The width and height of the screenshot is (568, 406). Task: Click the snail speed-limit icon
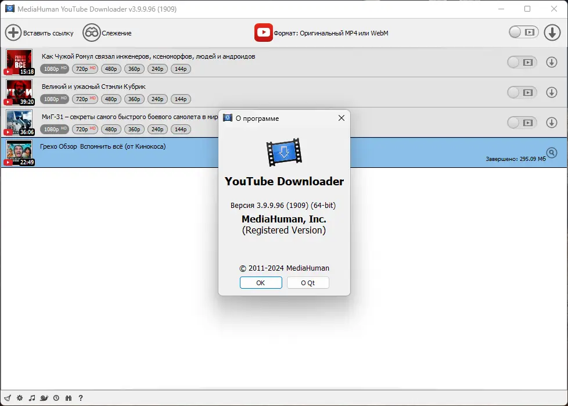coord(44,398)
